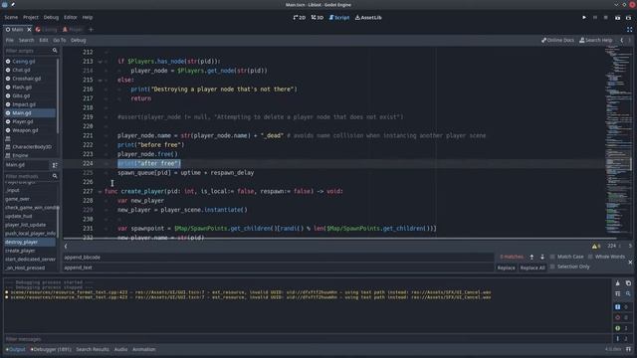The height and width of the screenshot is (358, 637).
Task: Fold the else block at line 215
Action: point(100,81)
